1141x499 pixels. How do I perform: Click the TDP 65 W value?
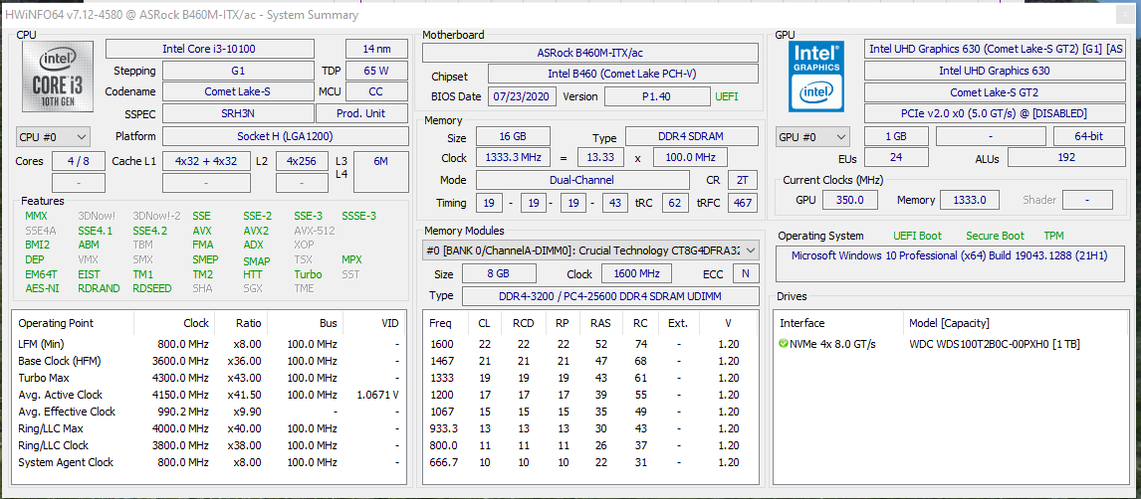click(377, 71)
